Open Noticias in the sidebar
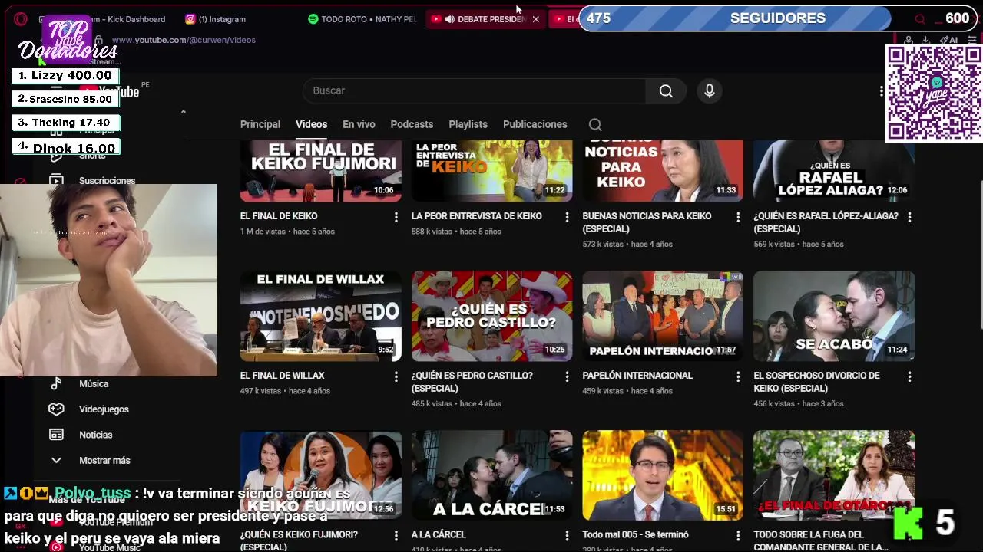Screen dimensions: 983x552 coord(95,435)
